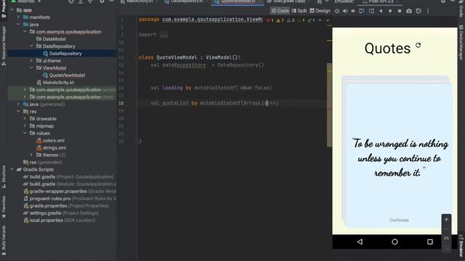Open settings.gradle

tap(61, 213)
